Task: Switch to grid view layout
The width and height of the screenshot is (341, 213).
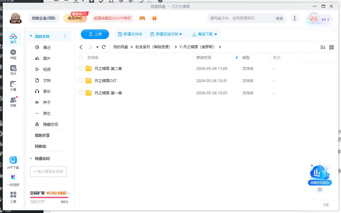Action: point(332,47)
